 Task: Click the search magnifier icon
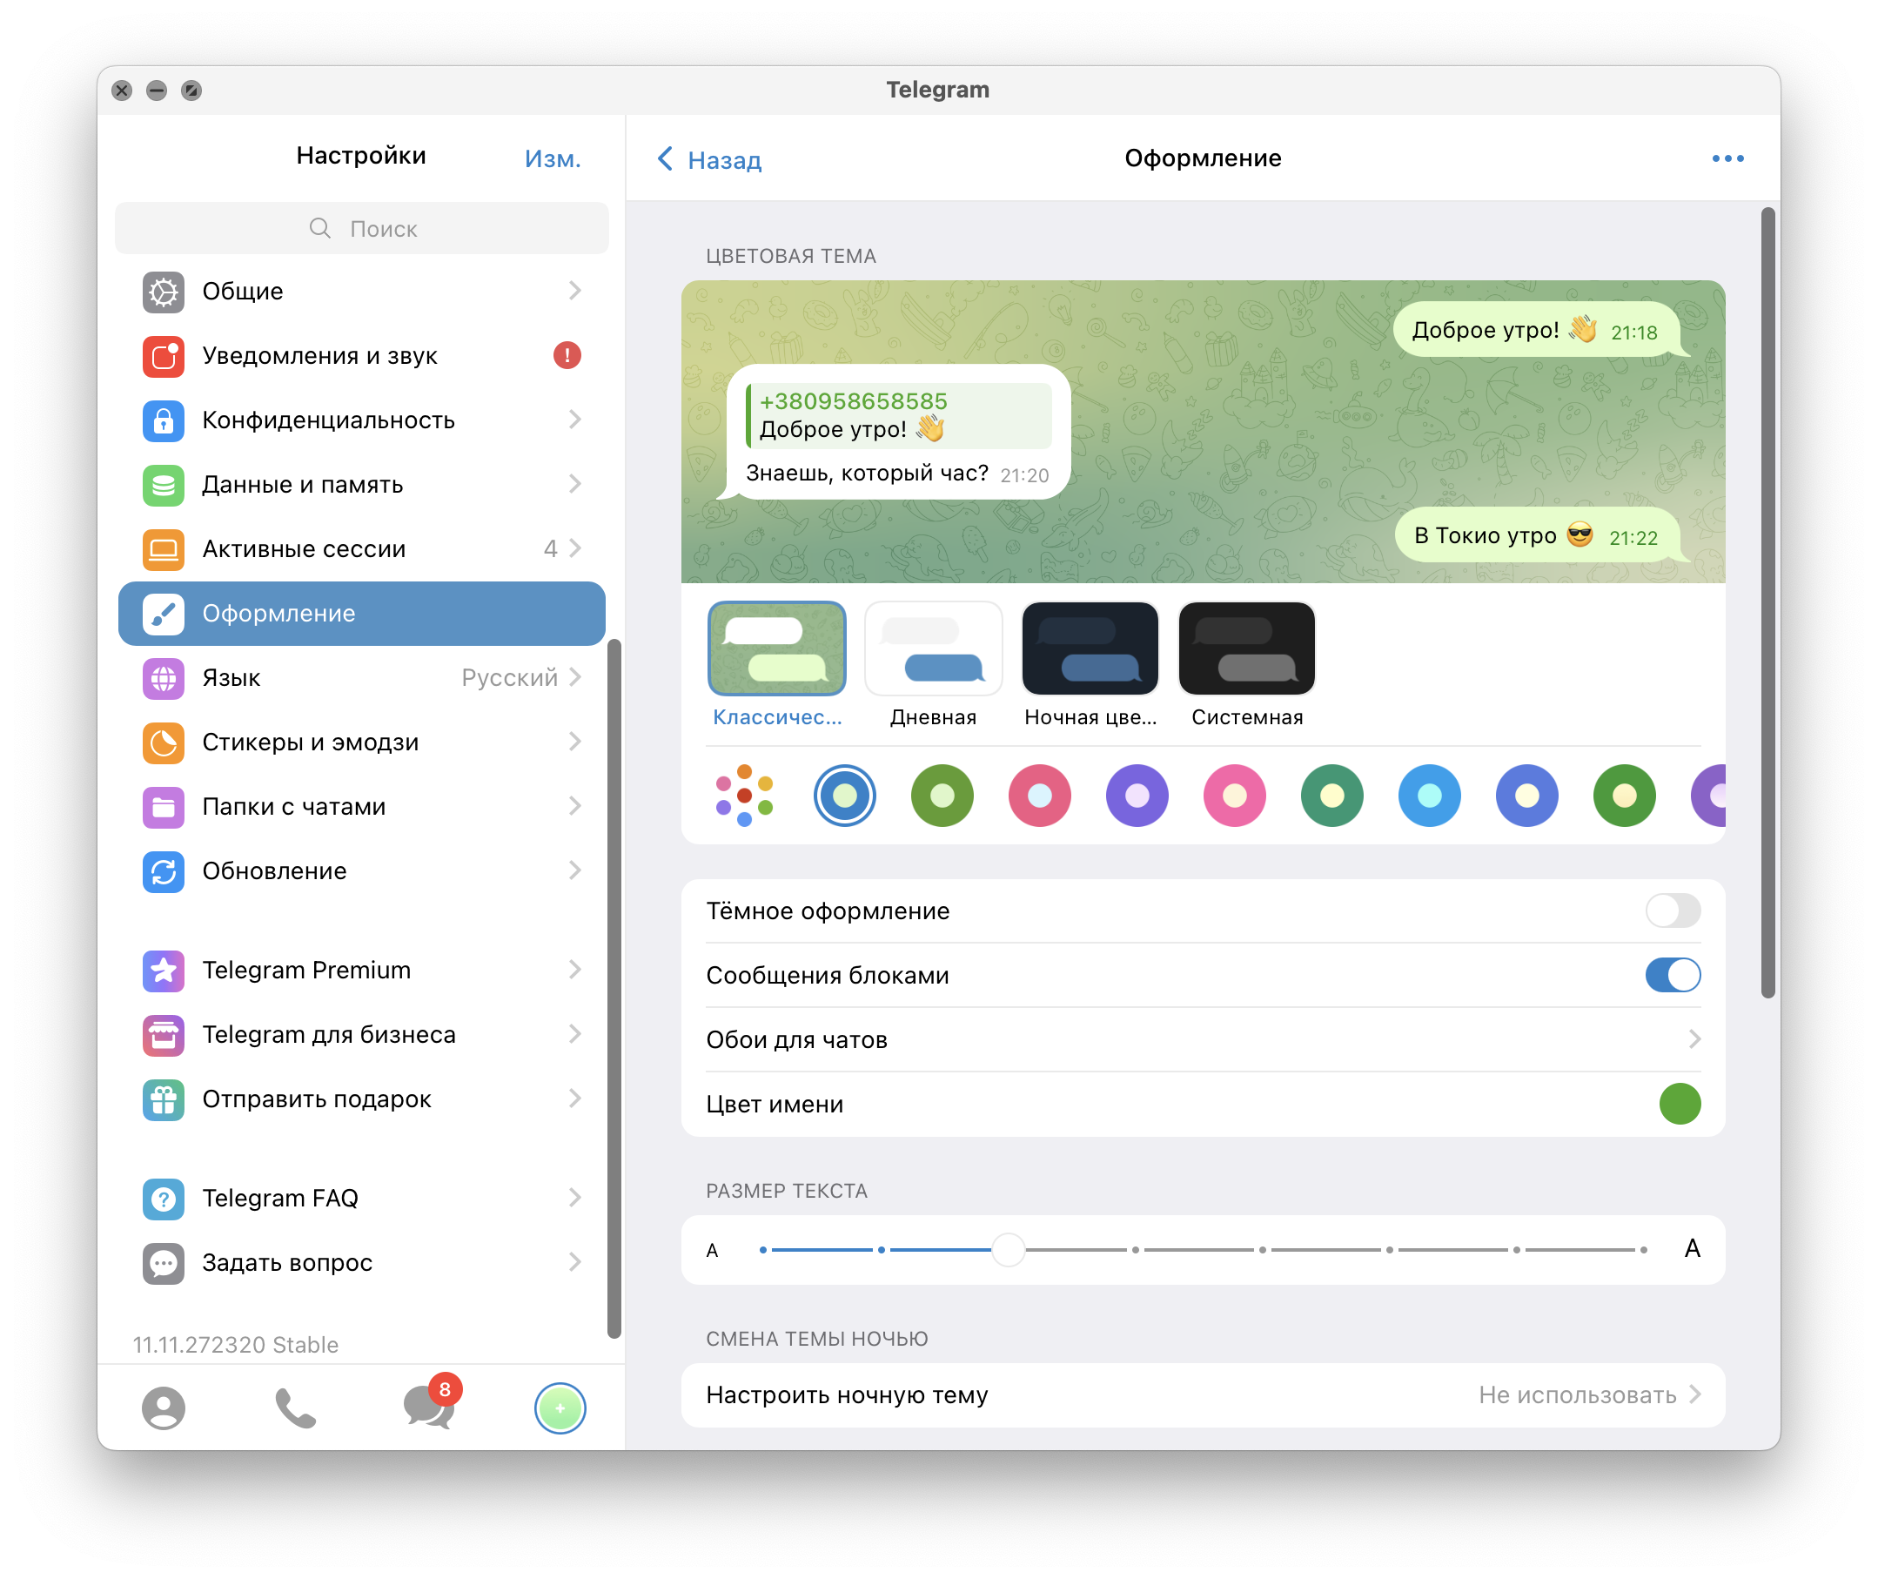click(x=319, y=228)
